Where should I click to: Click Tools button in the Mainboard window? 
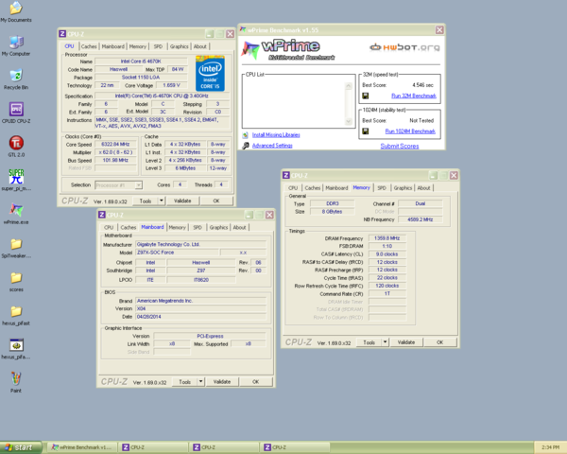pos(185,381)
